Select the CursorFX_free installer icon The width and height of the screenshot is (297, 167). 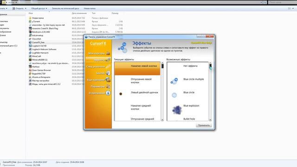coord(30,42)
